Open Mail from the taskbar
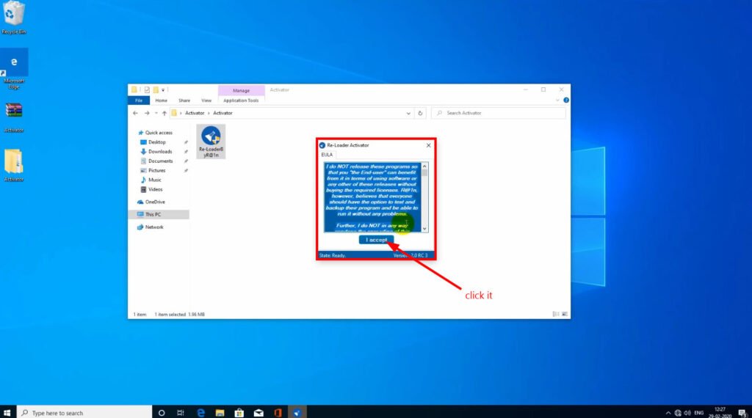The height and width of the screenshot is (418, 752). tap(258, 413)
